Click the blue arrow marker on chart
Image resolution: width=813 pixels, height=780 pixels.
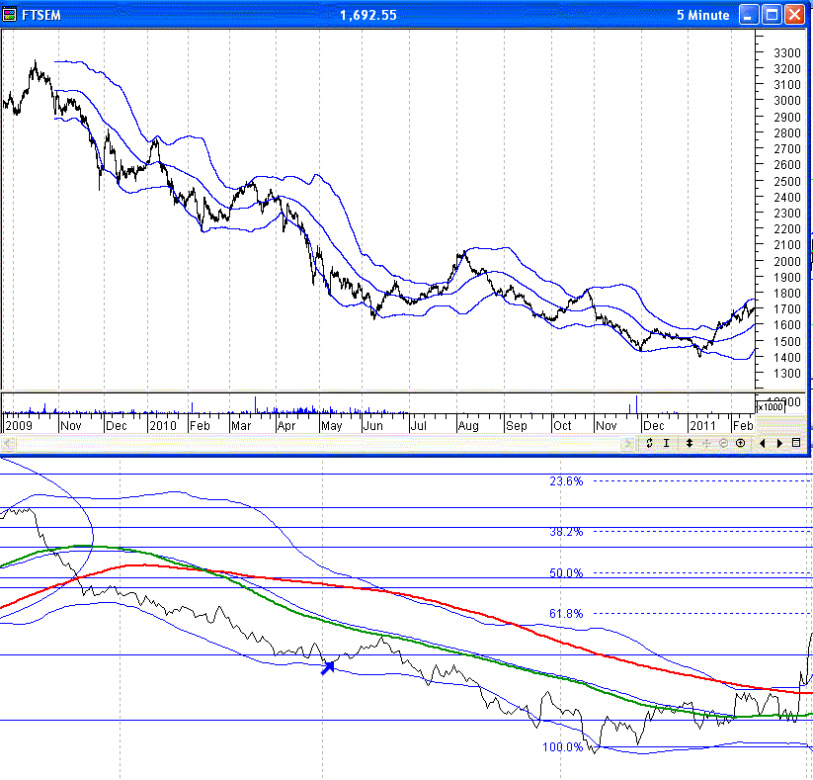tap(328, 667)
